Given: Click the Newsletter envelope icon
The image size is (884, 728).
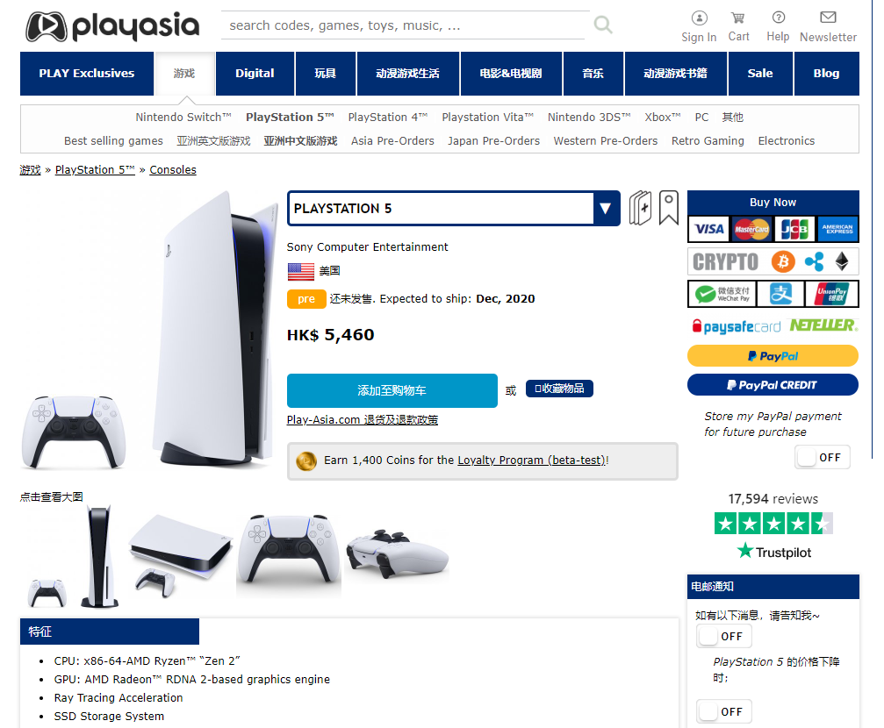Looking at the screenshot, I should point(828,18).
